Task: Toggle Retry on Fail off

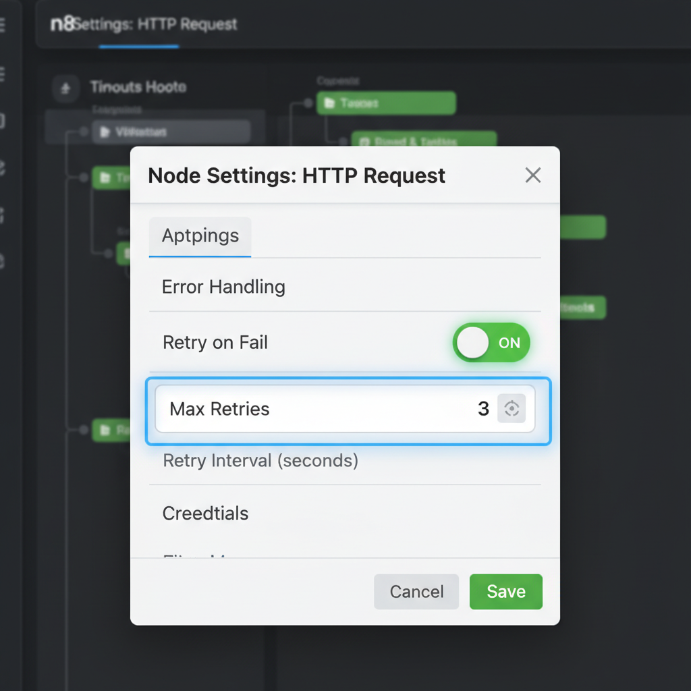Action: (x=491, y=342)
